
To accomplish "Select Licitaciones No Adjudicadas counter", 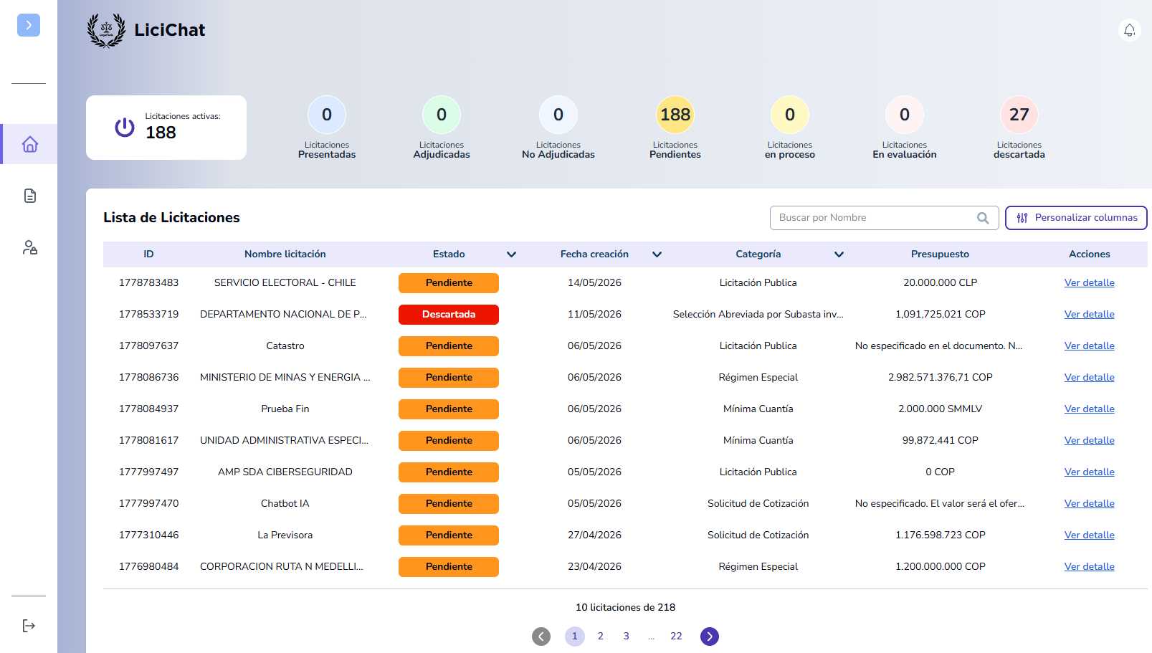I will (558, 115).
